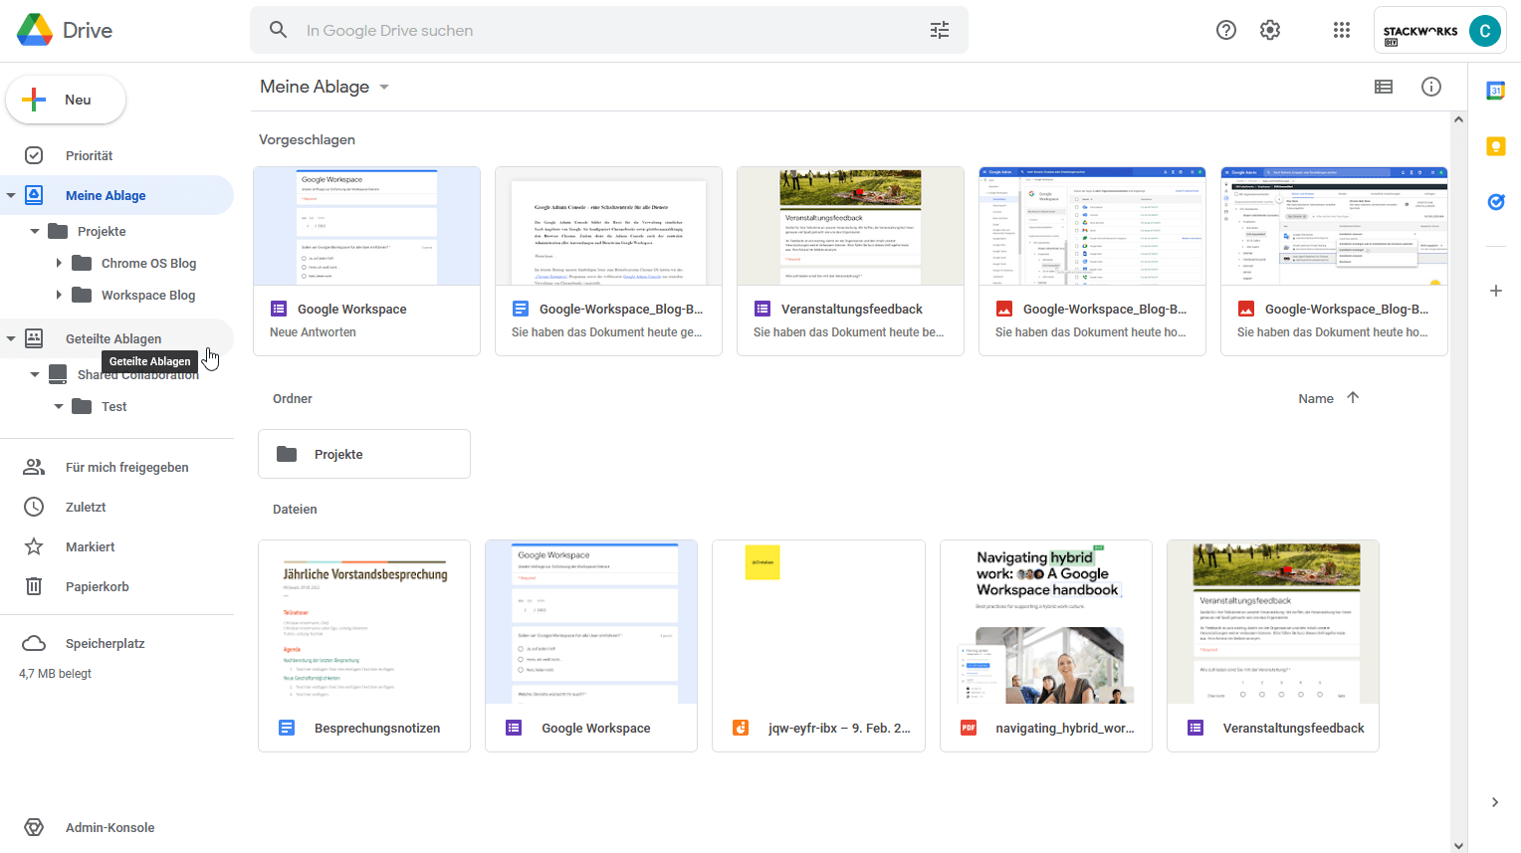Click the 4,7 MB belegt text
The width and height of the screenshot is (1521, 853).
[55, 674]
